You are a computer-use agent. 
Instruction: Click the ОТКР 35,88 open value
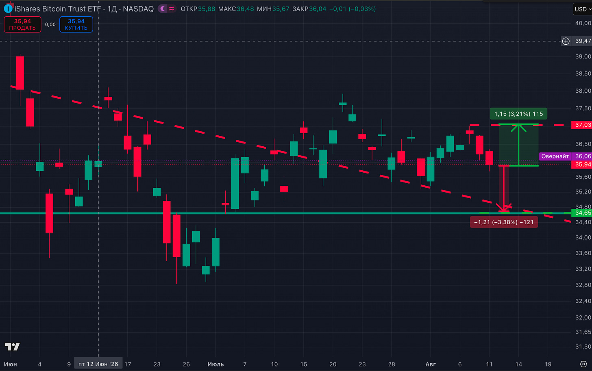click(198, 9)
